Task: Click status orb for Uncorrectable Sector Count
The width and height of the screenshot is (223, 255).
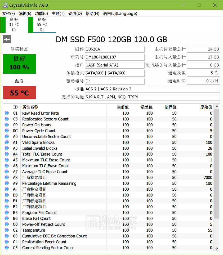Action: 7,136
